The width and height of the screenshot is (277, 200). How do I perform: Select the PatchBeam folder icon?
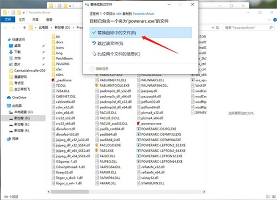tap(53, 58)
